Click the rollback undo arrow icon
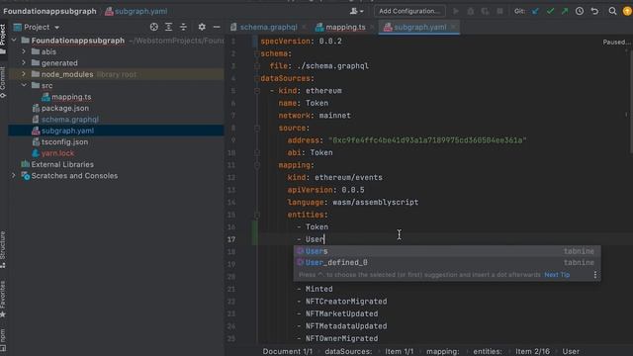The height and width of the screenshot is (356, 633). click(594, 11)
